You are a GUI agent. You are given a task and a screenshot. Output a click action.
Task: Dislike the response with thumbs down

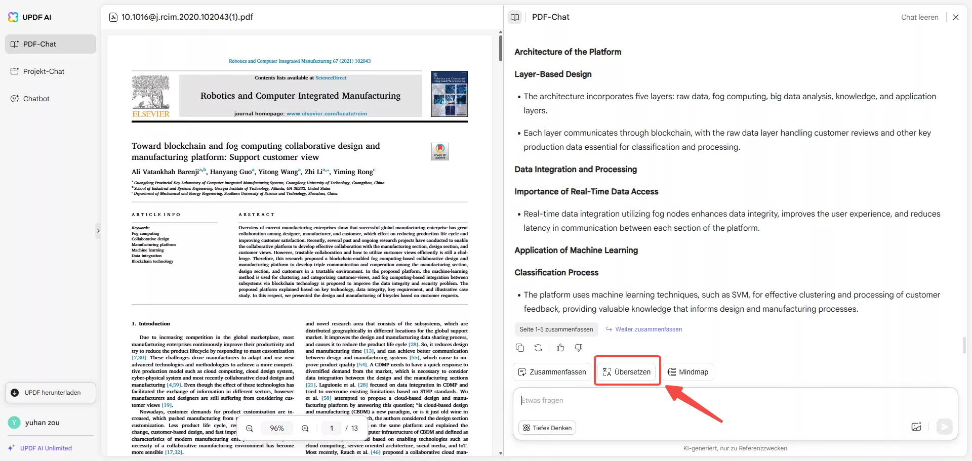click(579, 348)
